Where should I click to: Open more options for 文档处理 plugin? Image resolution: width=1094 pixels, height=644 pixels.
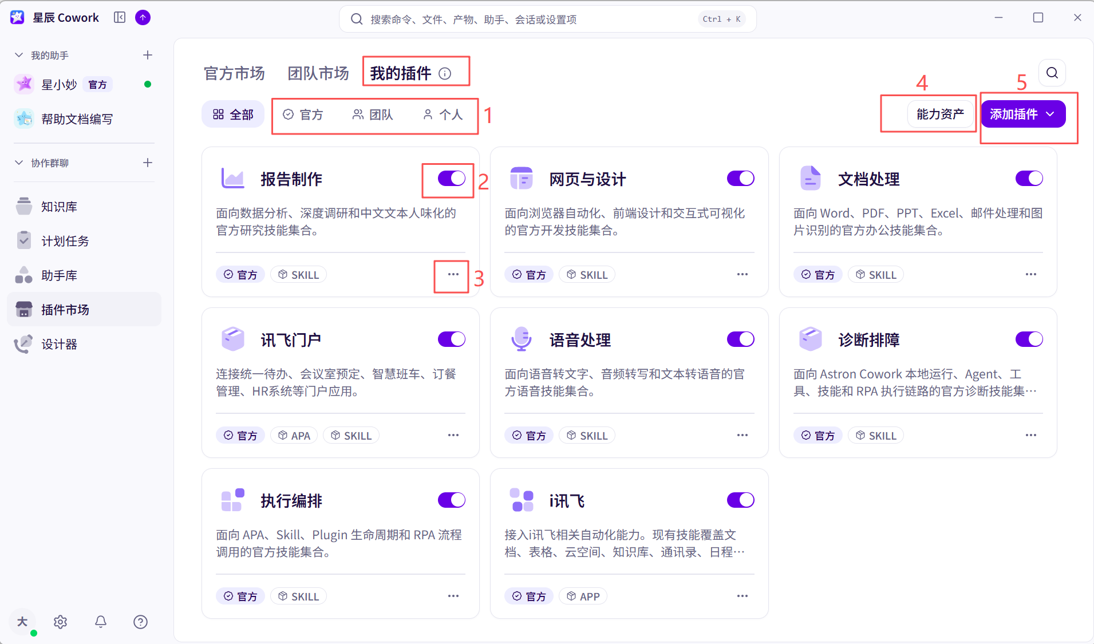pos(1031,274)
